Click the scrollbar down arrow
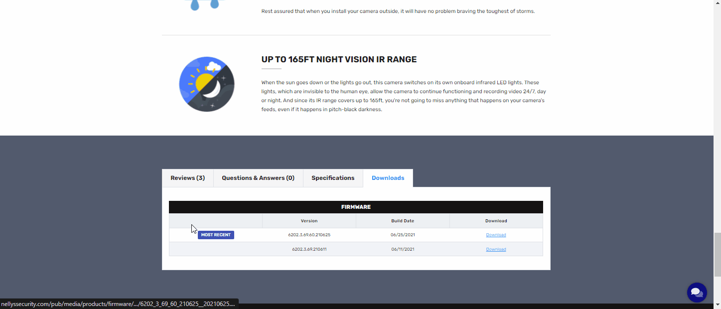Screen dimensions: 721x309 coord(717,305)
